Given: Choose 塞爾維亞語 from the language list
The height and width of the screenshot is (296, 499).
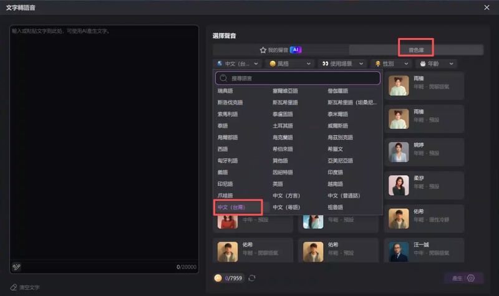Looking at the screenshot, I should pos(285,91).
